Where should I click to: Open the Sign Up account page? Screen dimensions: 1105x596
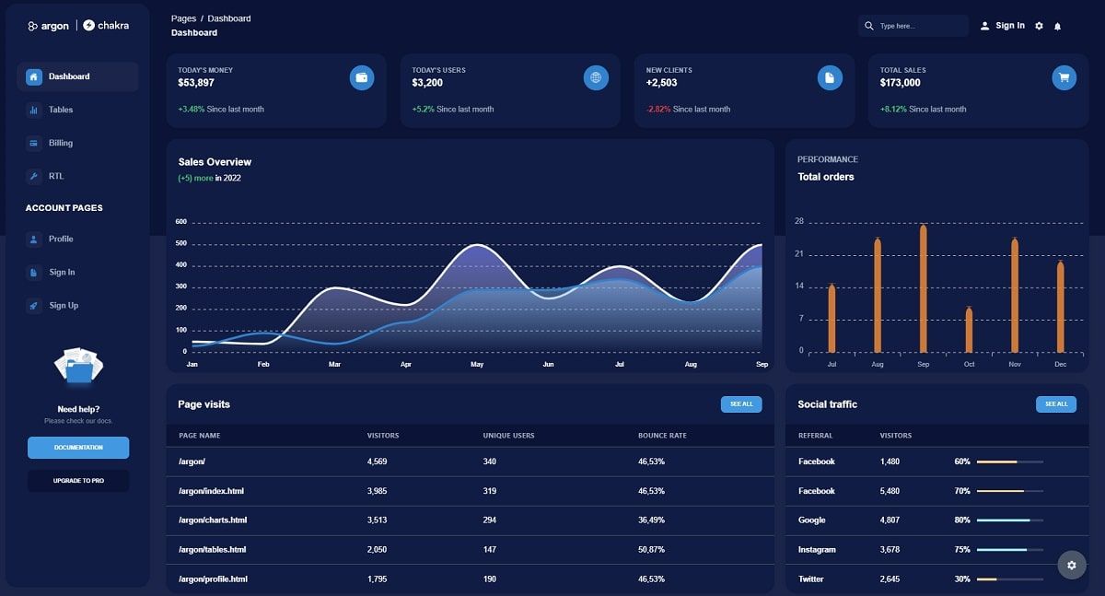click(x=62, y=305)
